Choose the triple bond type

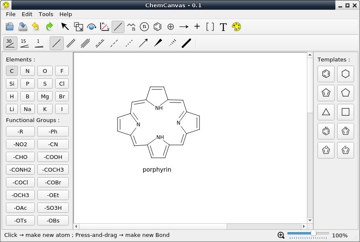tap(85, 43)
